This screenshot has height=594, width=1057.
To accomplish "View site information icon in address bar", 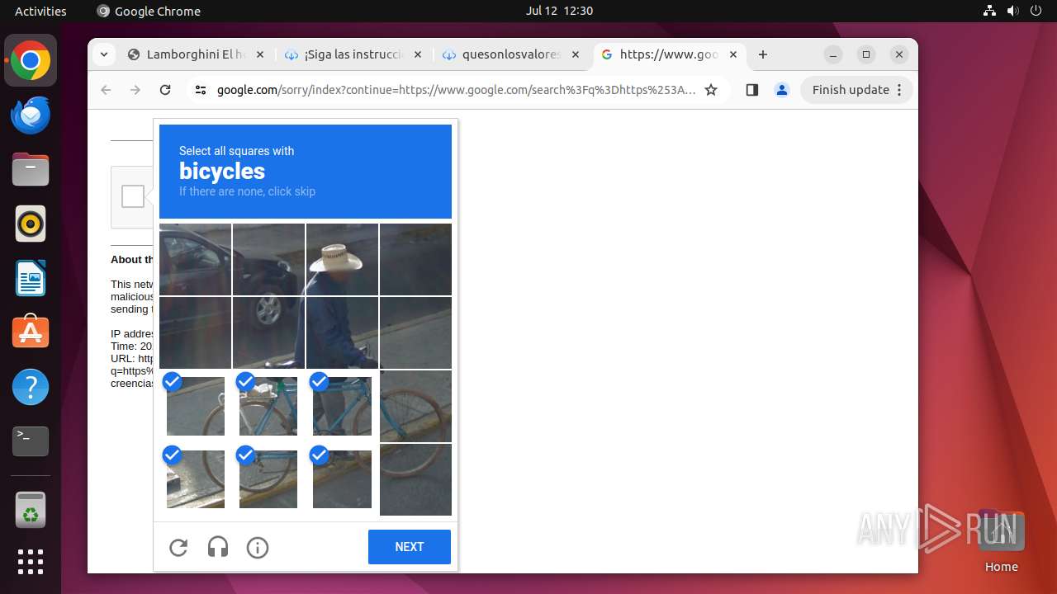I will coord(201,90).
